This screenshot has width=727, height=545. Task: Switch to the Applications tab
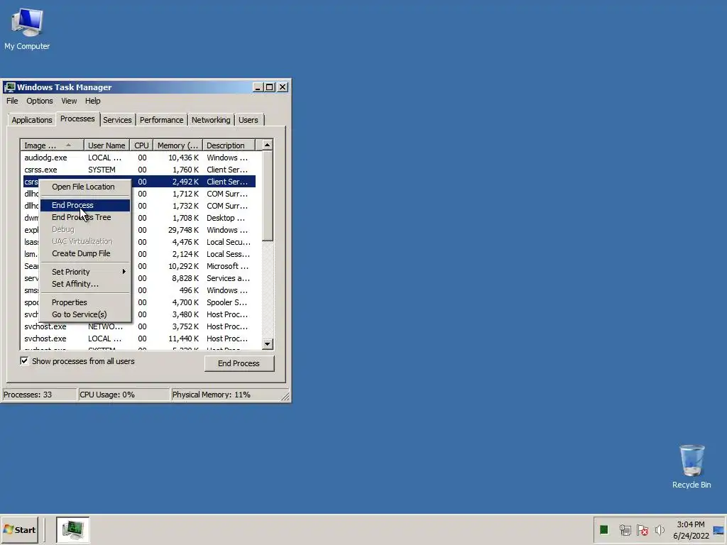pyautogui.click(x=31, y=119)
